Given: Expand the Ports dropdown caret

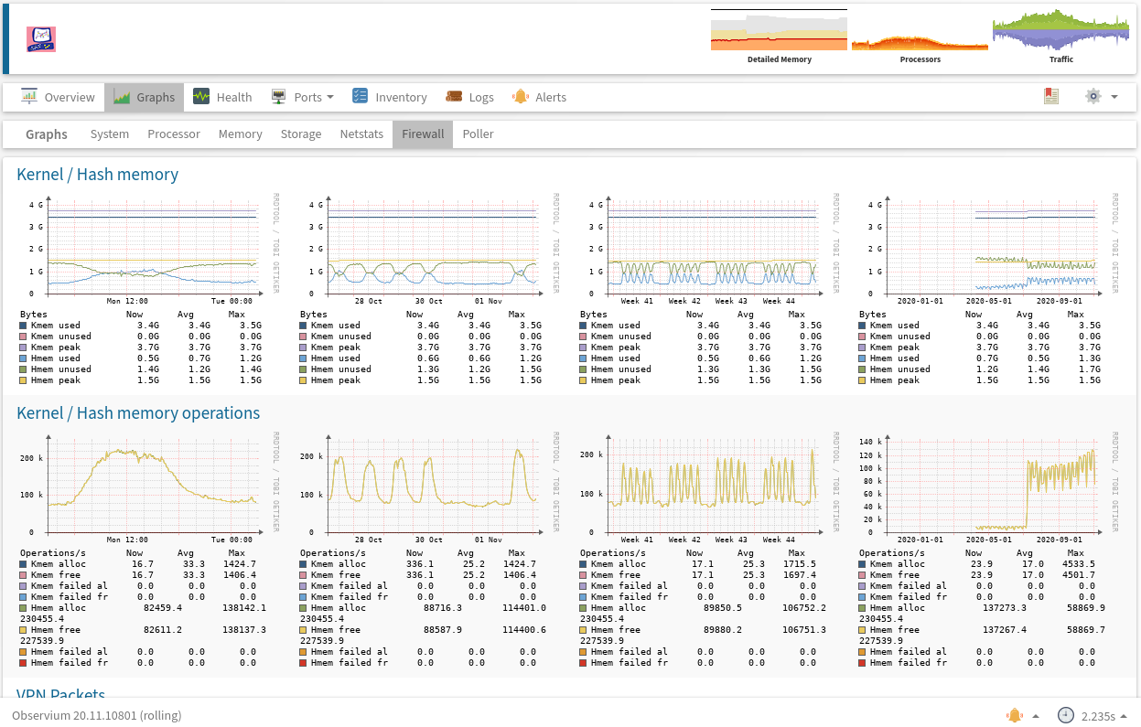Looking at the screenshot, I should [x=330, y=97].
